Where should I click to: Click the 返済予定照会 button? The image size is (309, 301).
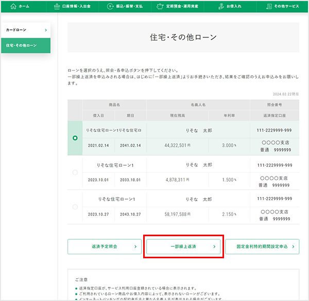tap(105, 246)
